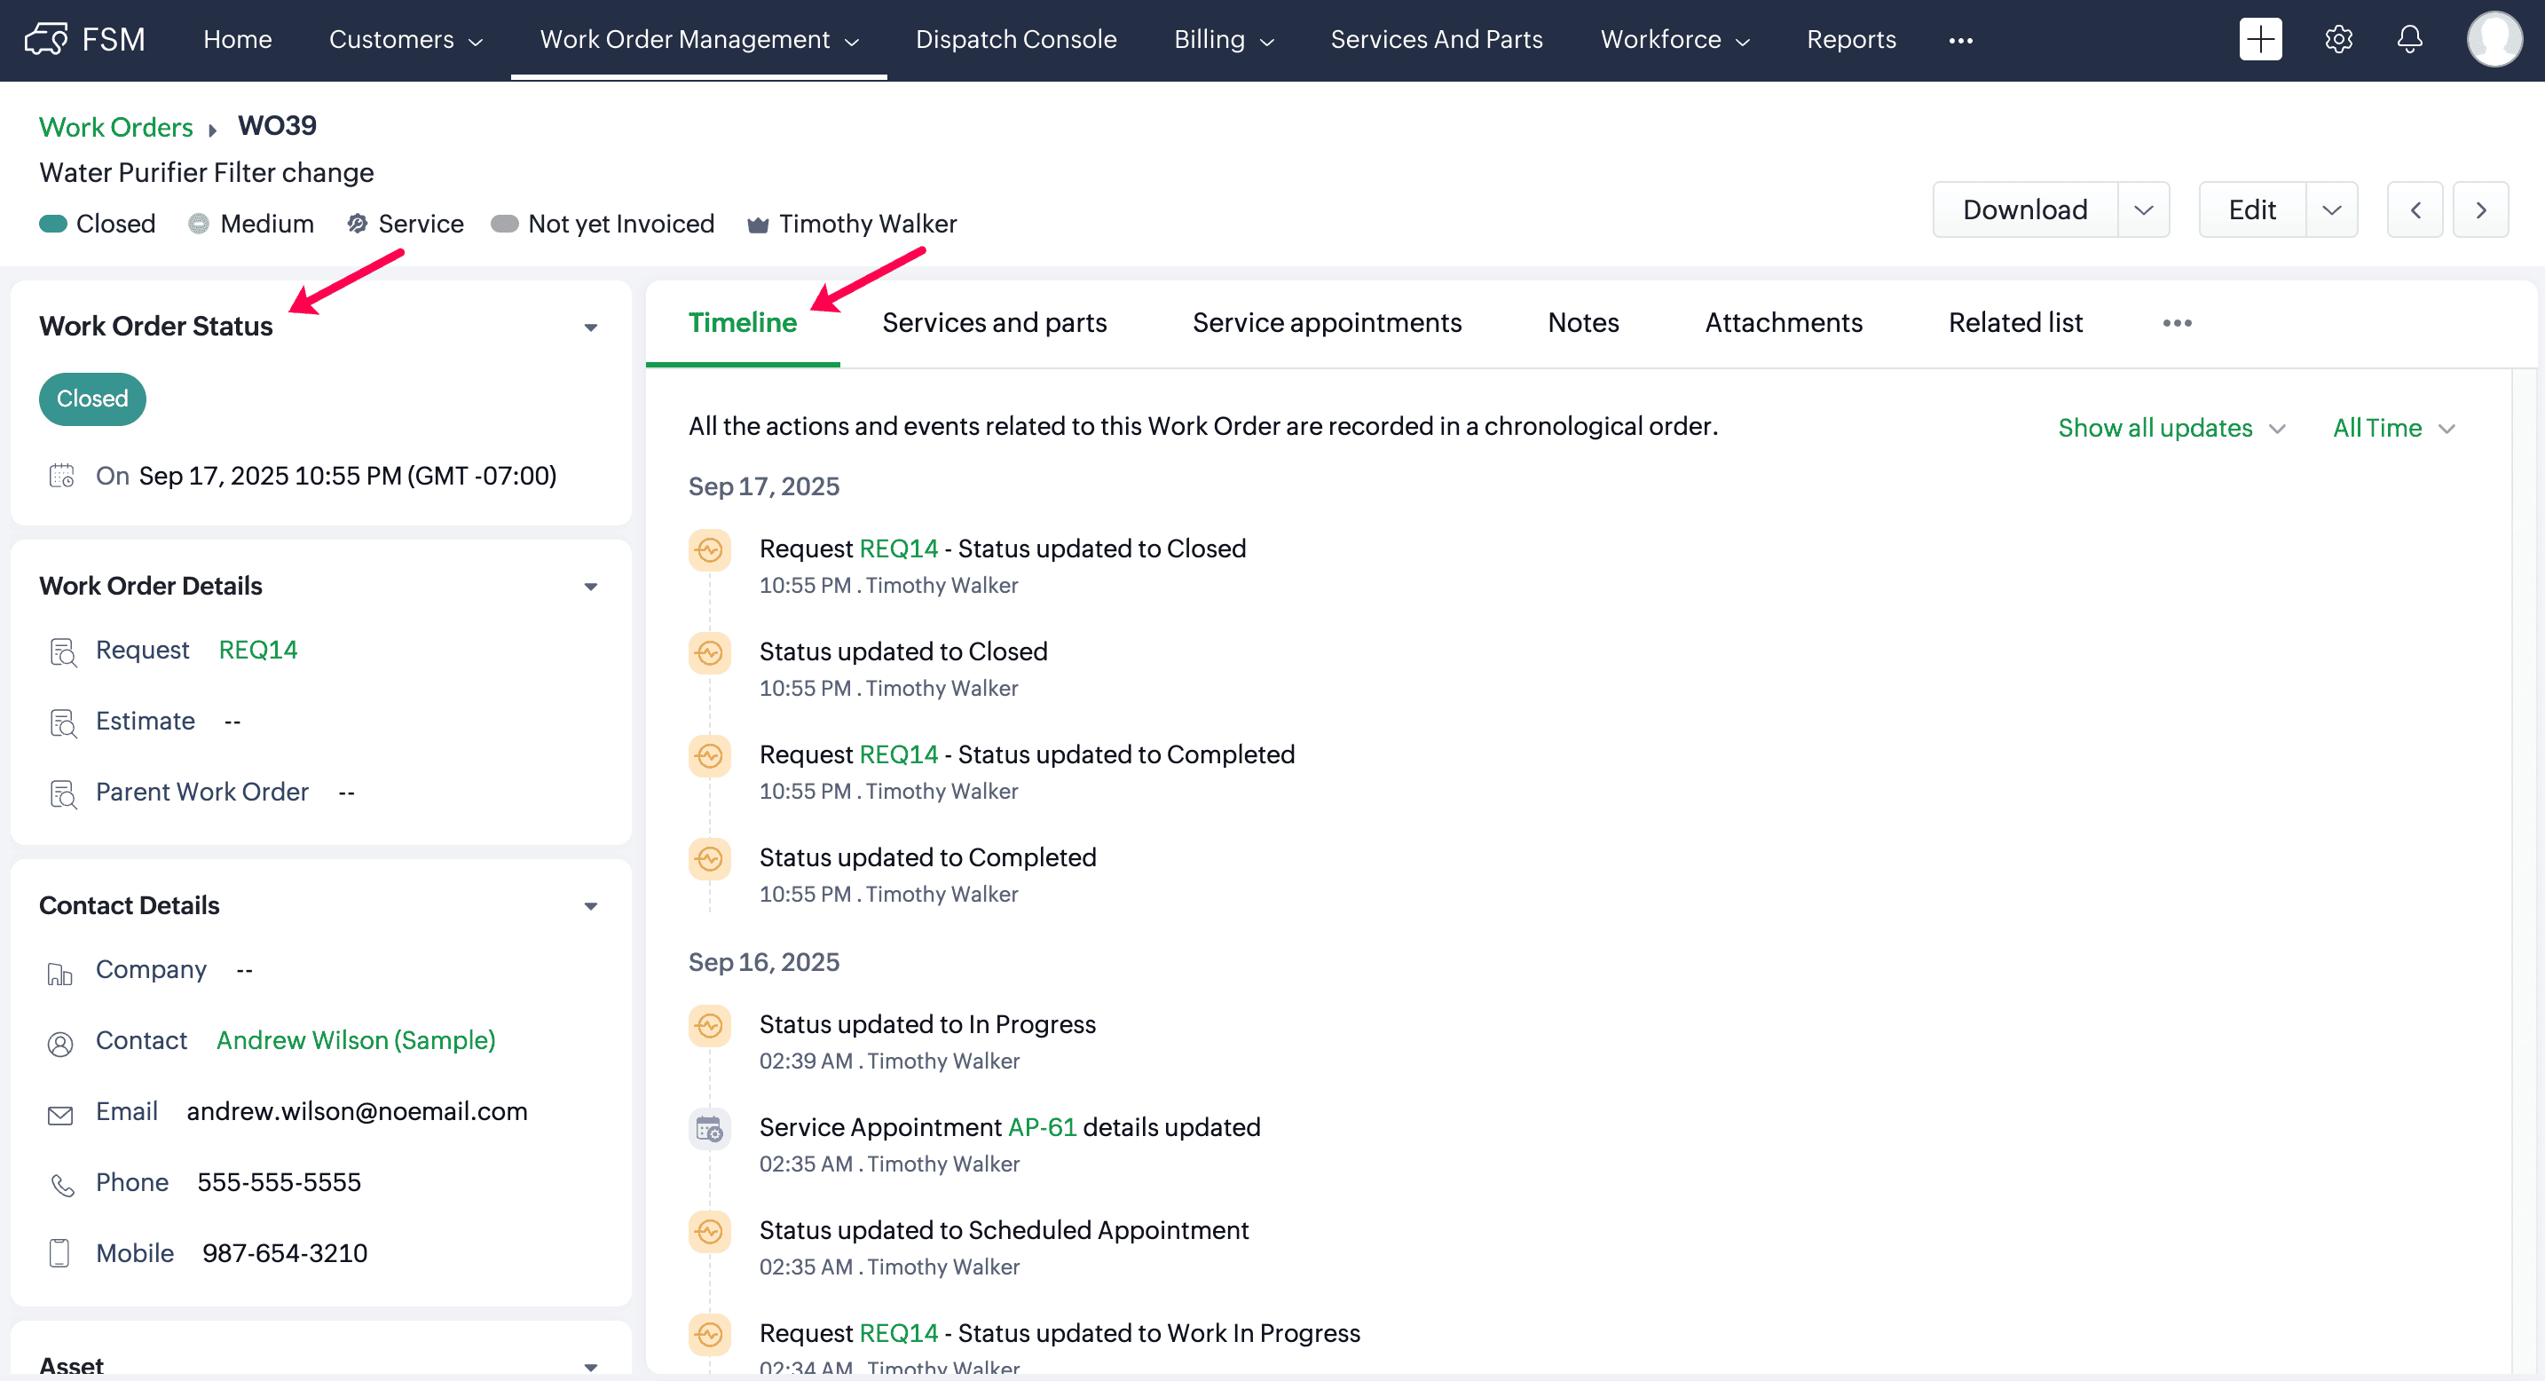
Task: Collapse the Work Order Status section
Action: click(591, 327)
